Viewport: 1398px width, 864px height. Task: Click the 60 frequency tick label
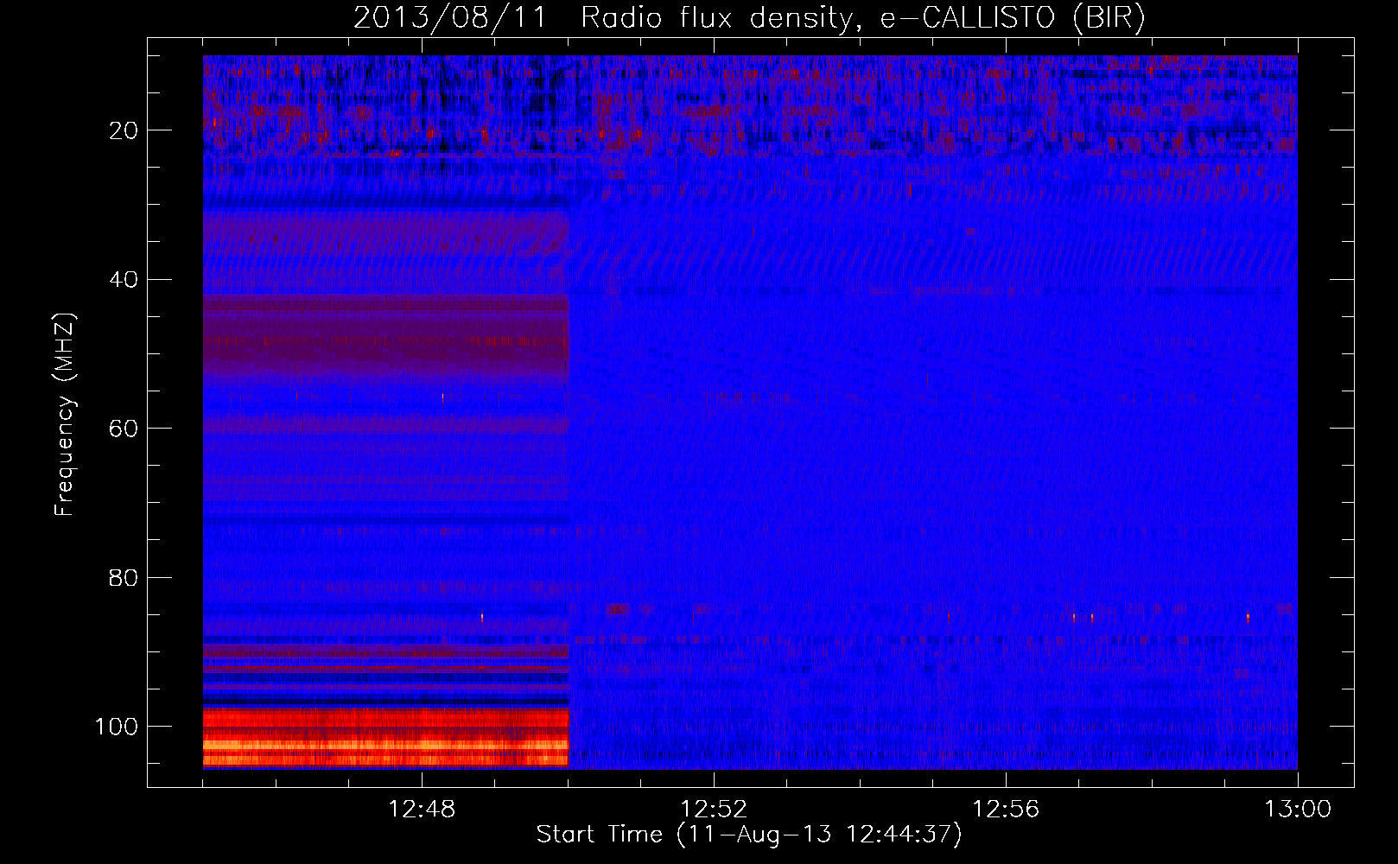pos(124,429)
